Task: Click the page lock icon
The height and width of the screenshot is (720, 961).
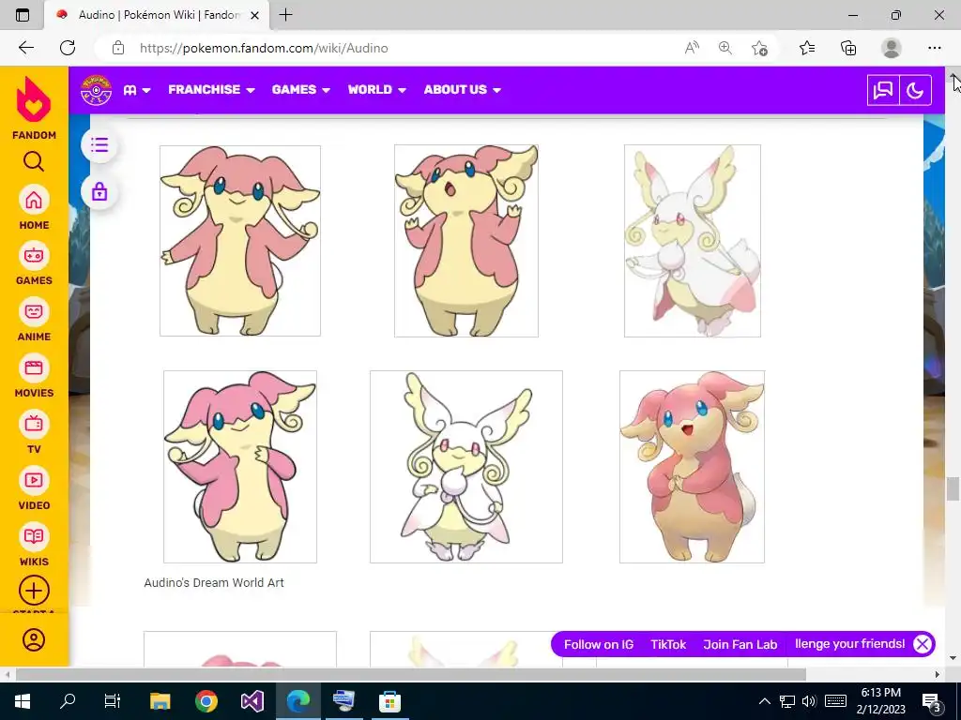Action: [x=99, y=192]
